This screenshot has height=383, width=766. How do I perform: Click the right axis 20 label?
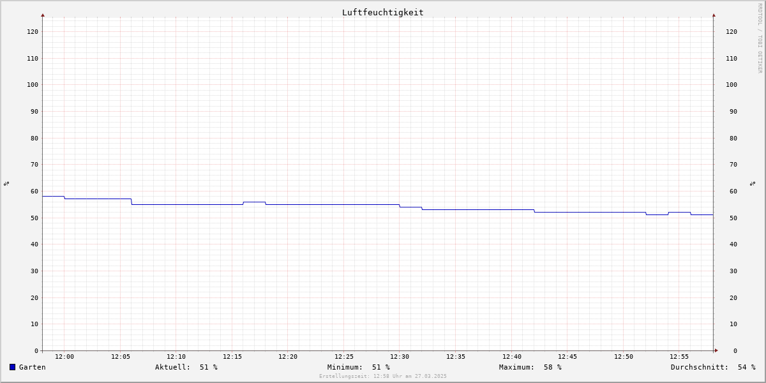pos(733,297)
